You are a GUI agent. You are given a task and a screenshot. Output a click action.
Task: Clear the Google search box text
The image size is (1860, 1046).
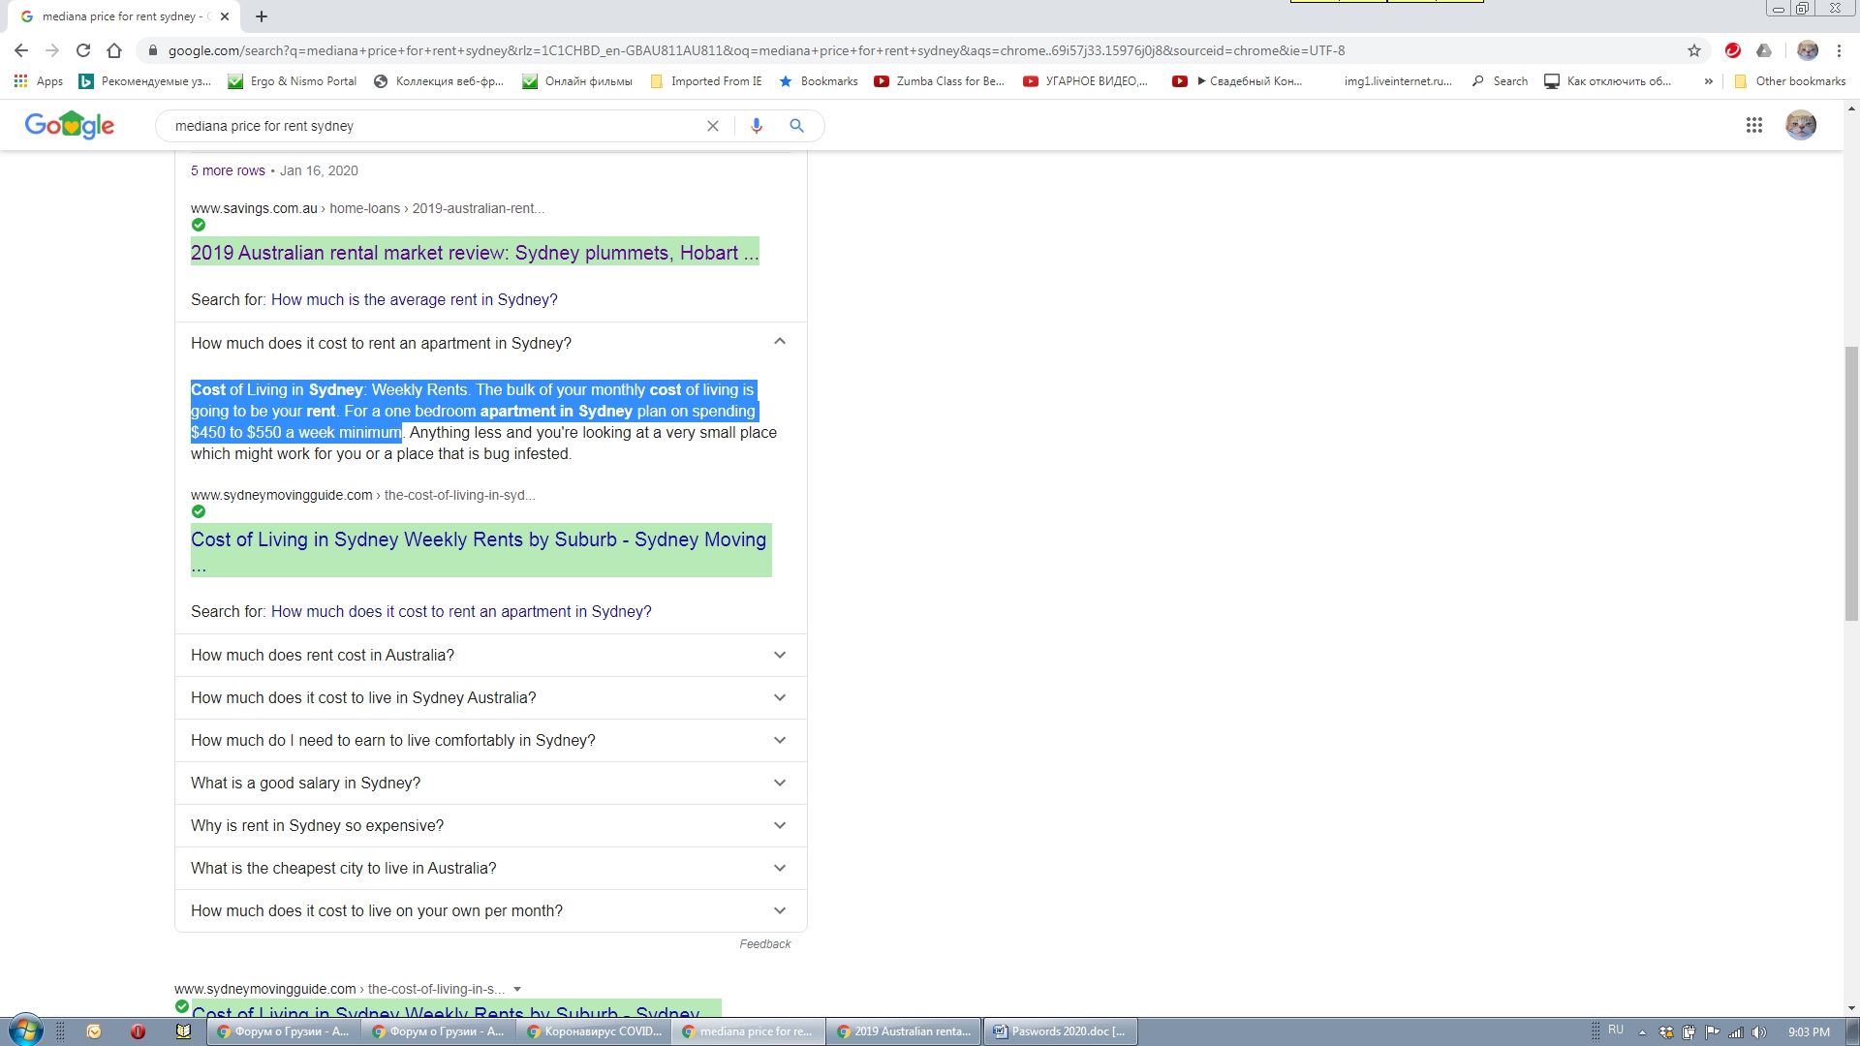click(x=713, y=126)
